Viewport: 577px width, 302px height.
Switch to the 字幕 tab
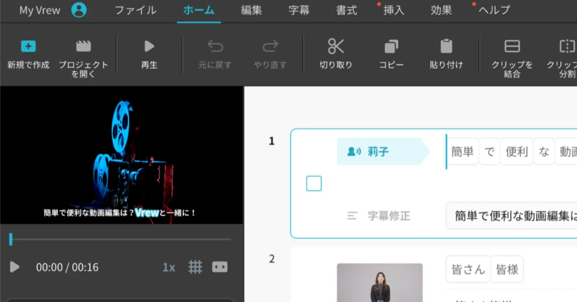pos(299,10)
